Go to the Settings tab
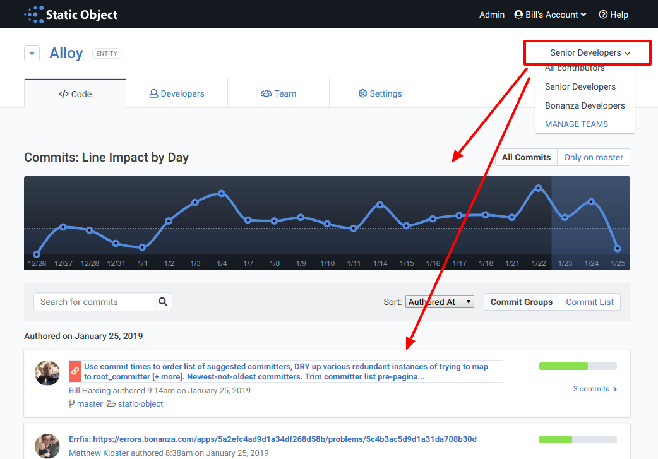Image resolution: width=658 pixels, height=459 pixels. (x=380, y=93)
